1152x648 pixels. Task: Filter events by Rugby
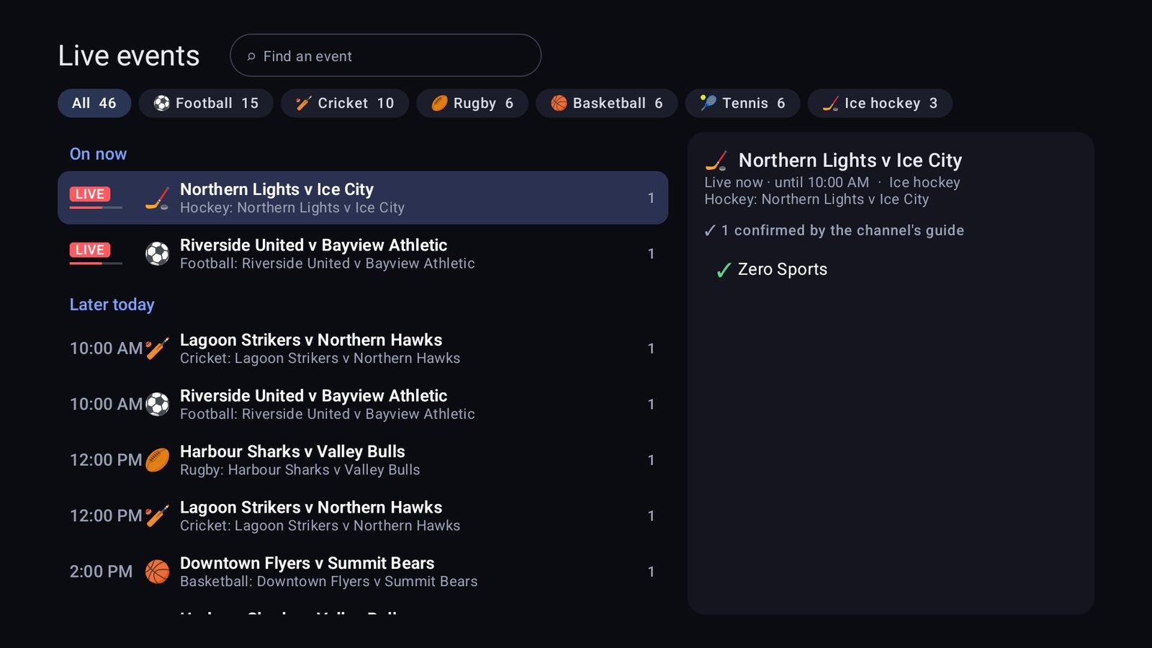pos(472,103)
